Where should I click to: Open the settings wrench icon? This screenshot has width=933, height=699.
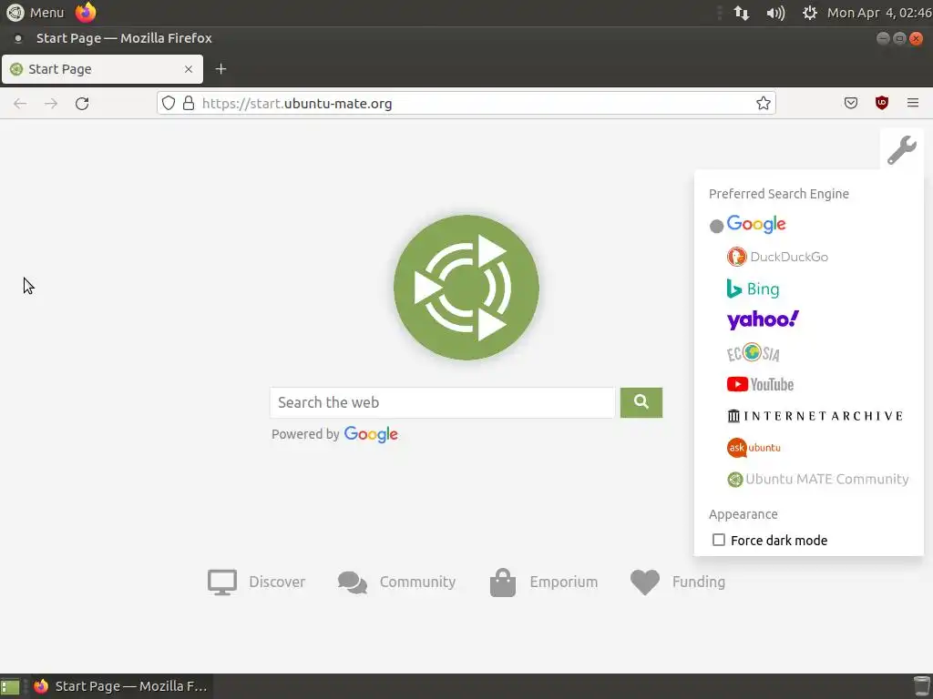click(x=901, y=150)
